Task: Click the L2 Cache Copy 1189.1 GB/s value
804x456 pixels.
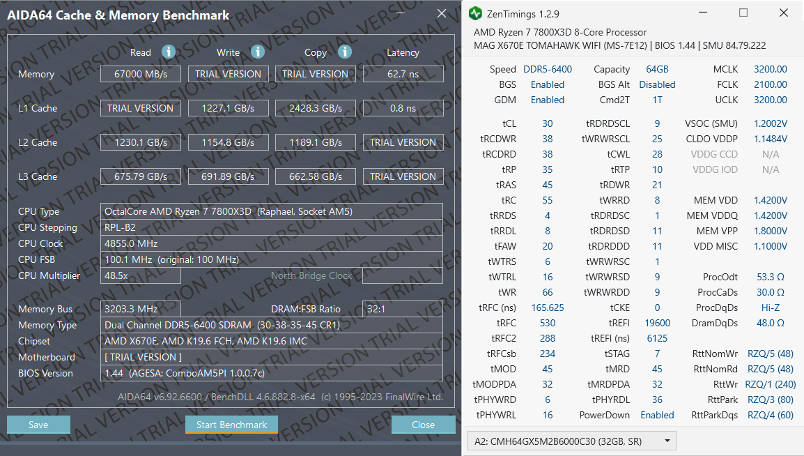Action: click(316, 143)
